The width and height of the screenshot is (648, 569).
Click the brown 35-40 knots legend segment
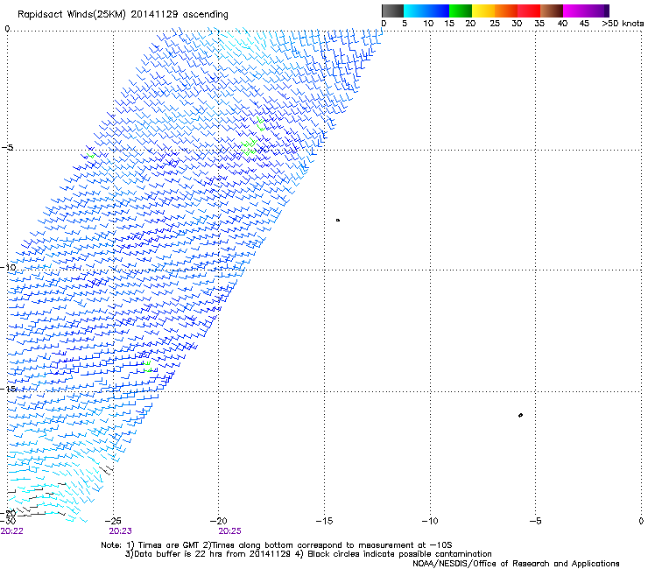(x=552, y=11)
